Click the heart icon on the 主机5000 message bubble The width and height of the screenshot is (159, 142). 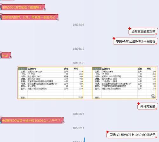point(45,9)
